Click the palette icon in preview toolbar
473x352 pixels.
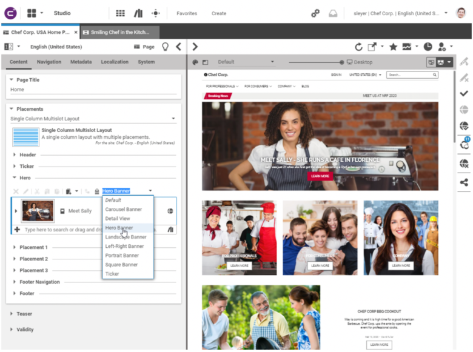tap(195, 62)
